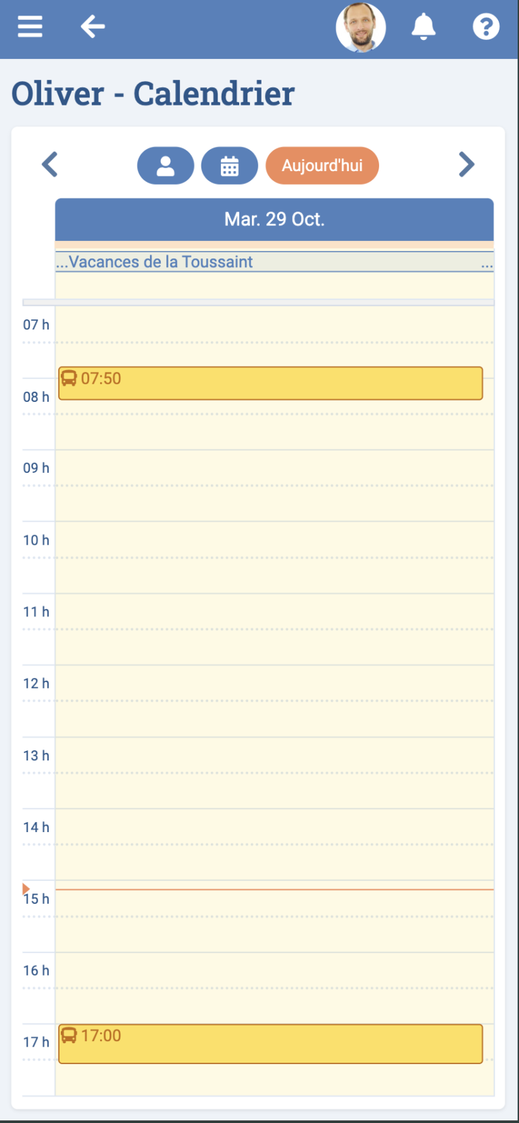The width and height of the screenshot is (519, 1123).
Task: Open the 17:00 bus event
Action: pos(270,1044)
